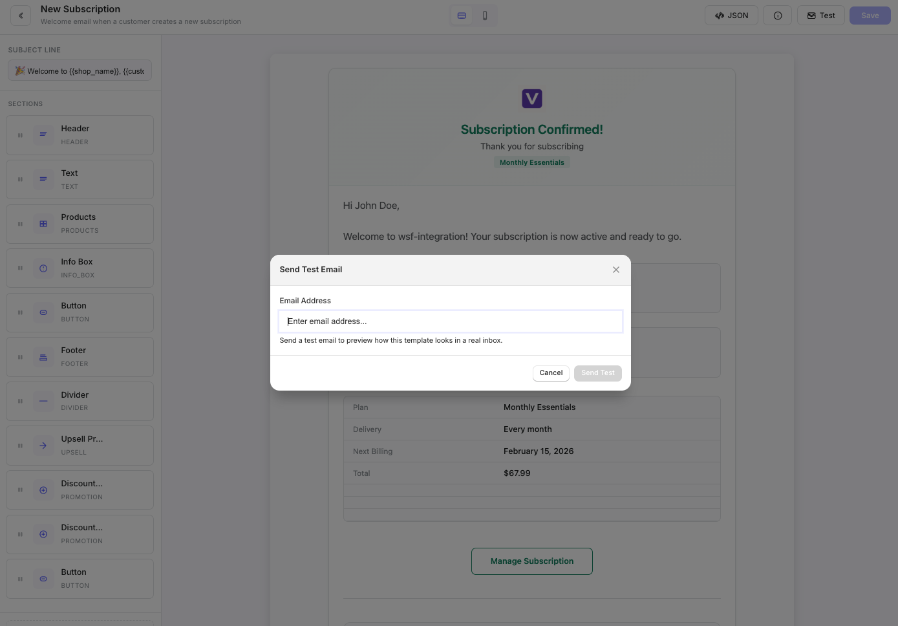Click the info circle icon
The image size is (898, 626).
tap(778, 16)
